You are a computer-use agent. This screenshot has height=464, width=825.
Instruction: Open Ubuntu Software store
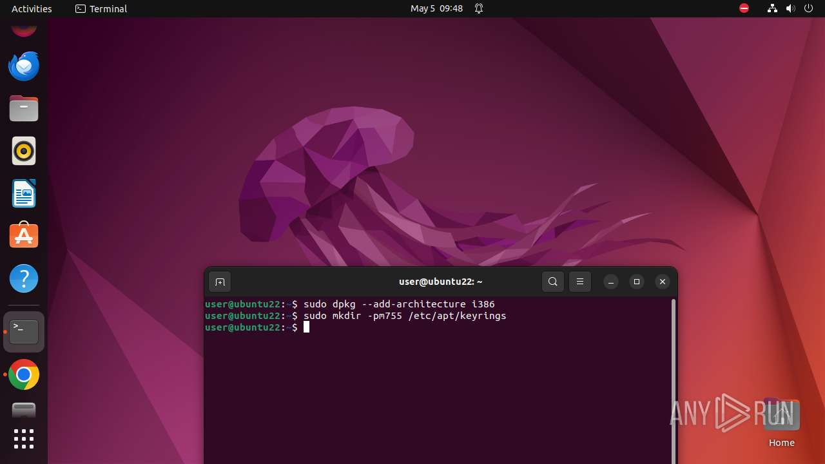tap(24, 236)
